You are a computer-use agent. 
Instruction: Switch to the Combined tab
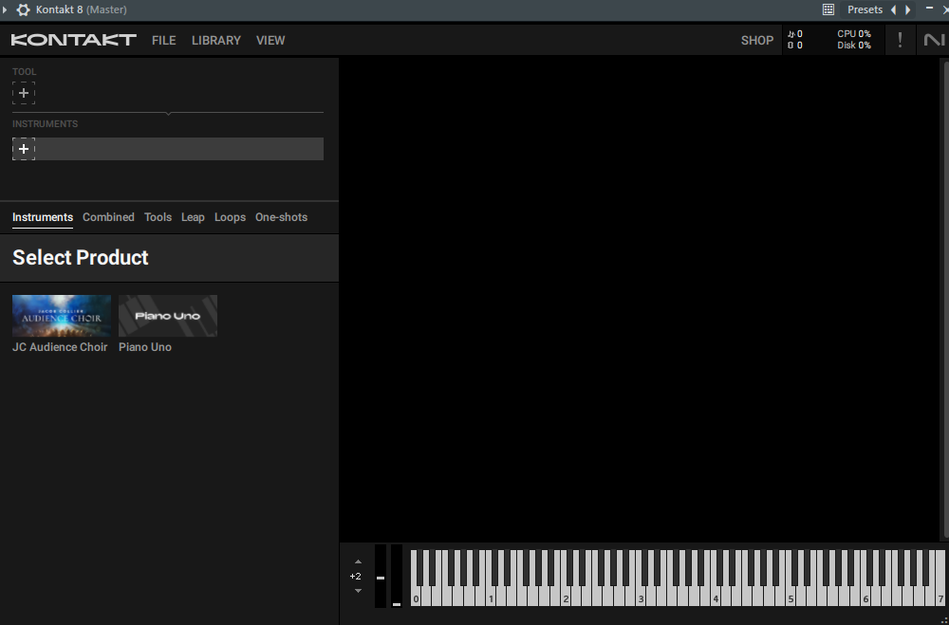point(108,217)
